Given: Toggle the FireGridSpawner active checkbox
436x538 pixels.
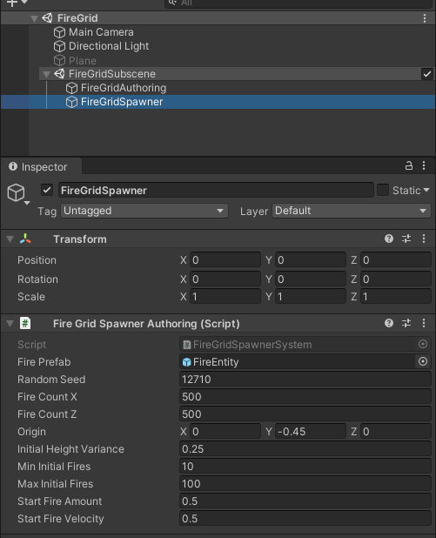Looking at the screenshot, I should pyautogui.click(x=47, y=190).
